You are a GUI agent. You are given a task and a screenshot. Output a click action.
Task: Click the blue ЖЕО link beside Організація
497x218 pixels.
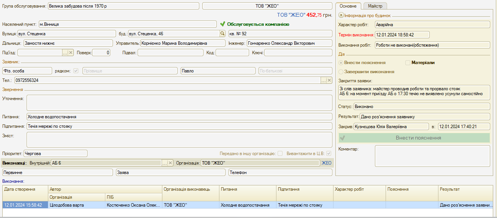tap(327, 163)
